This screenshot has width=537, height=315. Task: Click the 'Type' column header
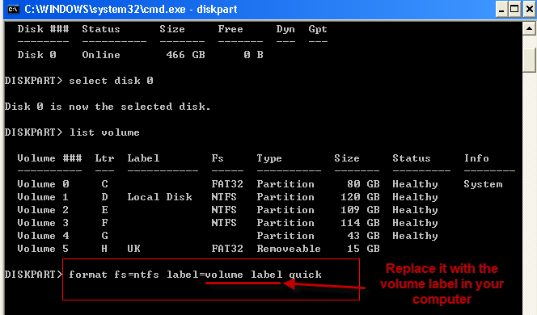[x=269, y=158]
